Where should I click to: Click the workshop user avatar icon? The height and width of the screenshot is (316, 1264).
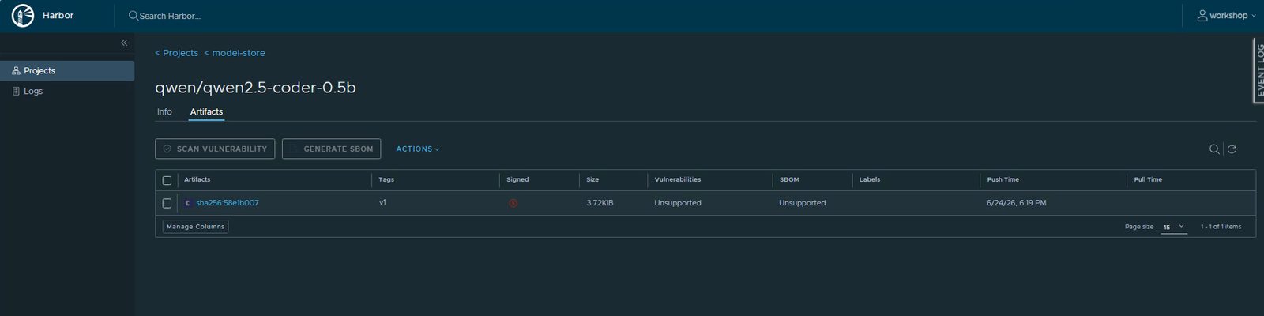click(x=1202, y=16)
